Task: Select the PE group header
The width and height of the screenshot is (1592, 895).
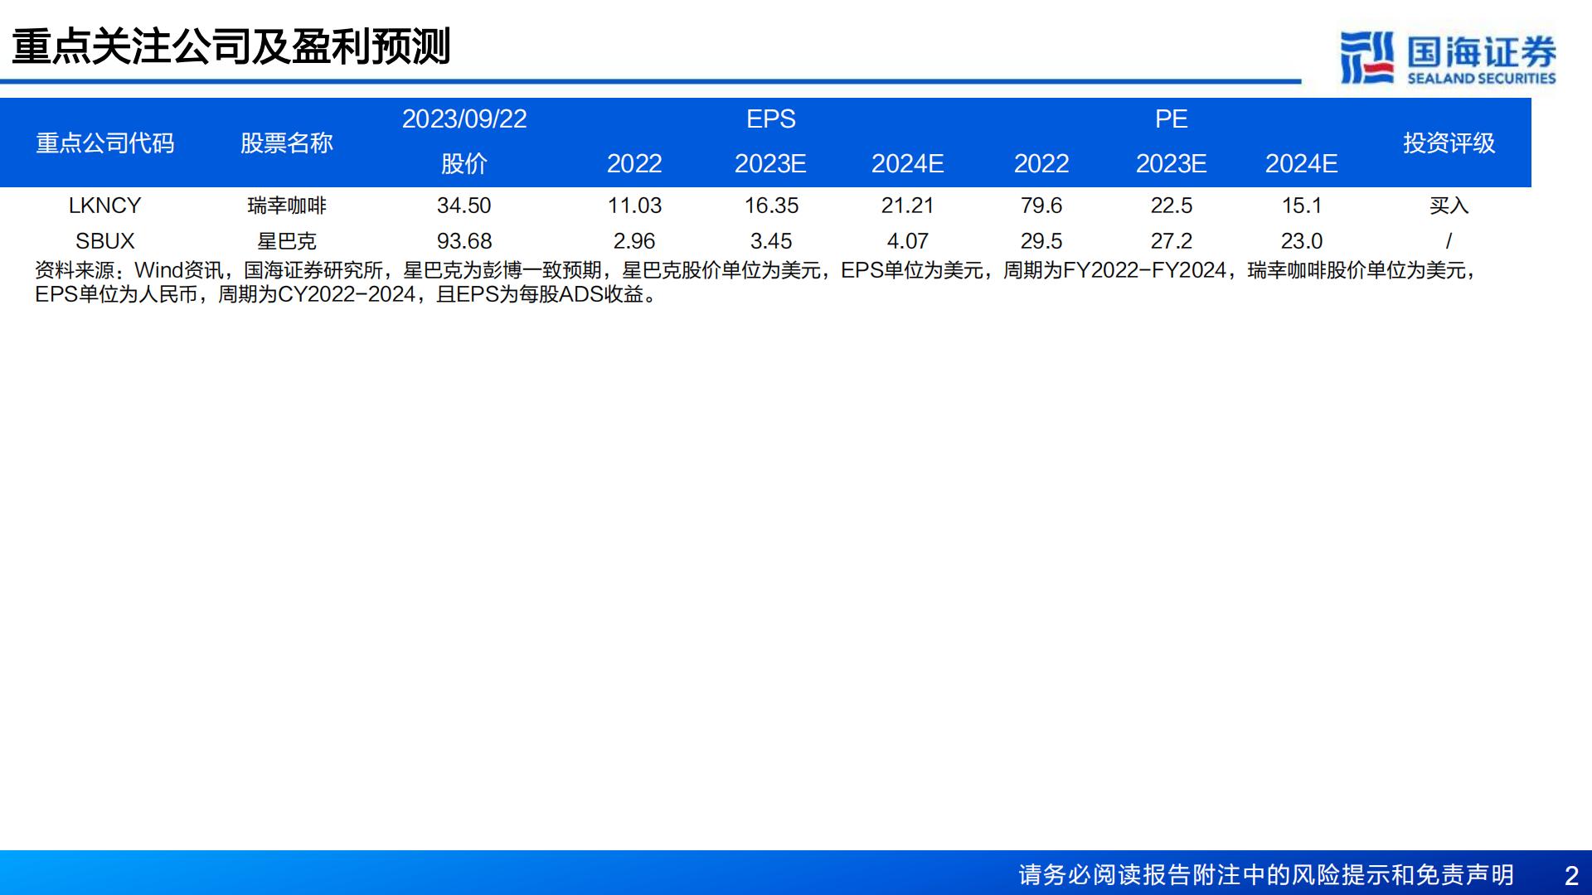Action: (x=1172, y=119)
